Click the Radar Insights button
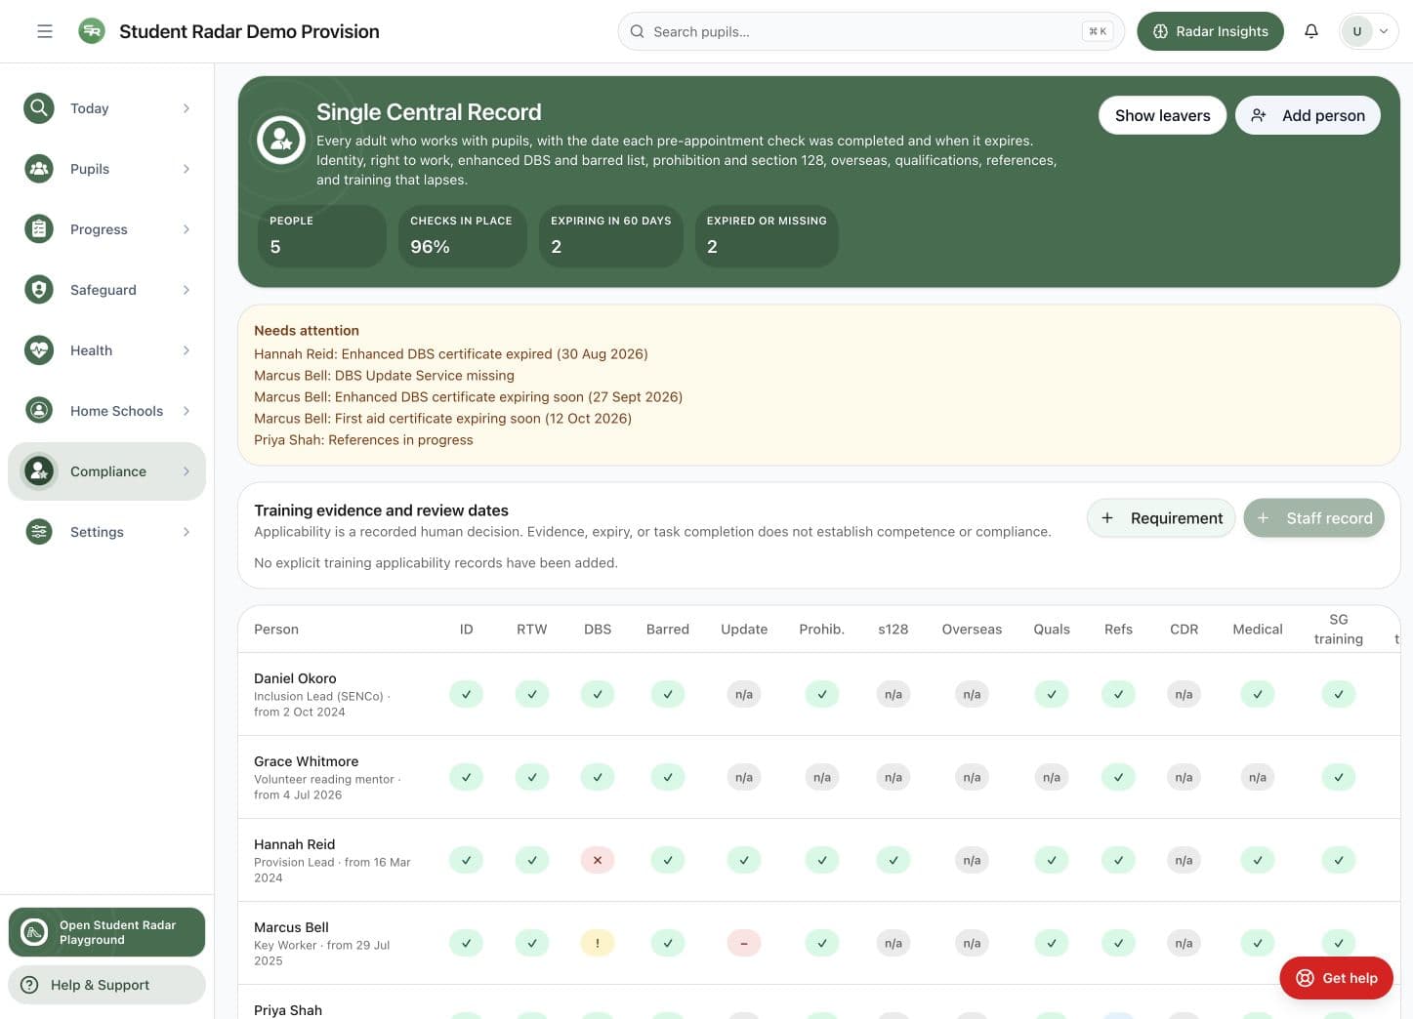 pos(1210,31)
